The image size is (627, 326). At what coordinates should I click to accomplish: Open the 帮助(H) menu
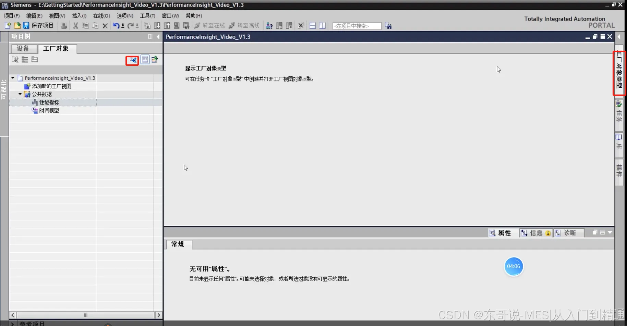pos(194,16)
